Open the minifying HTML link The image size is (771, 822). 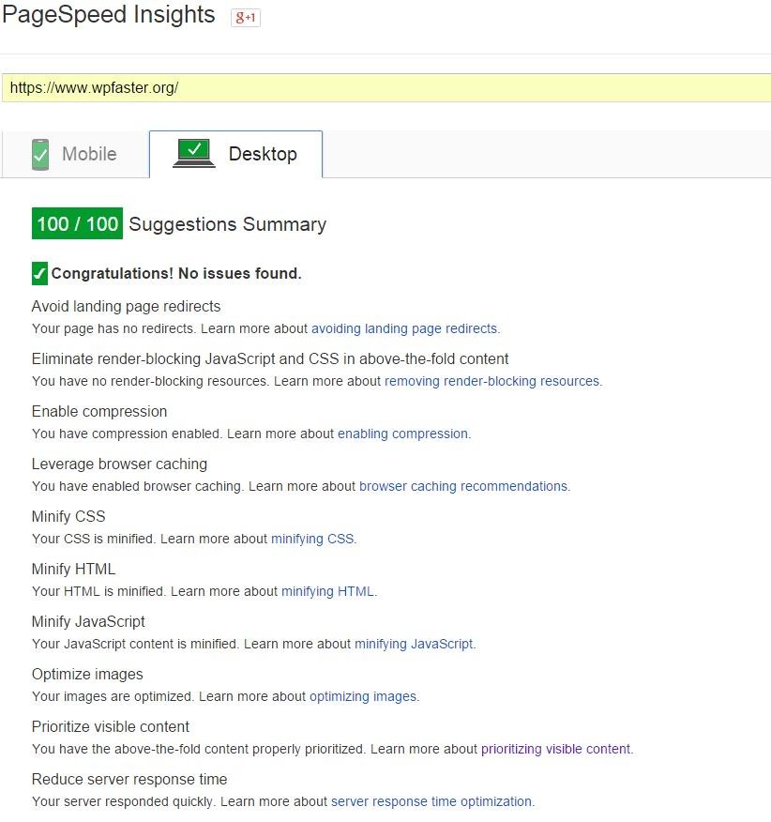pyautogui.click(x=328, y=591)
